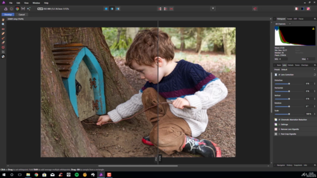Open the File menu
The width and height of the screenshot is (317, 178).
pyautogui.click(x=11, y=3)
